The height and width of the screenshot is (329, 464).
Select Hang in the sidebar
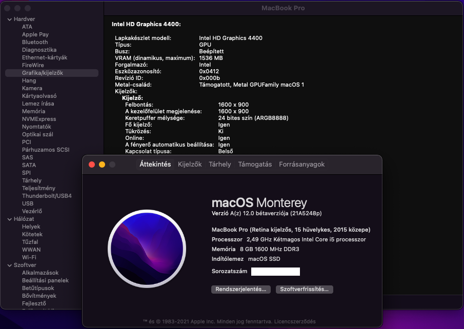29,80
